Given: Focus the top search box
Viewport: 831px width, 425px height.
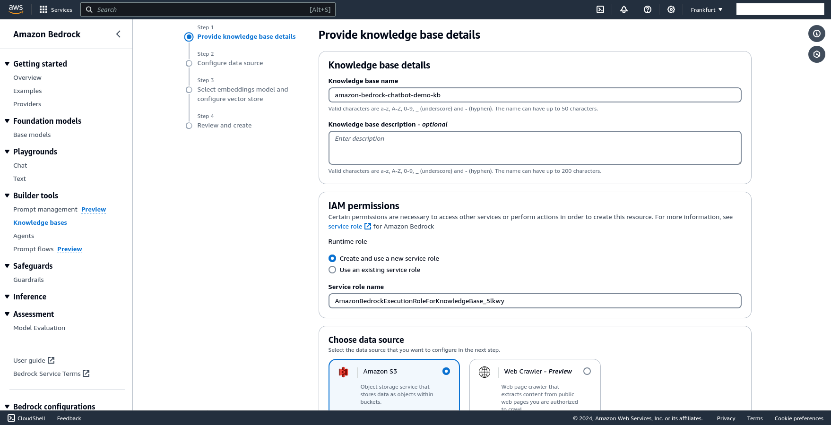Looking at the screenshot, I should pyautogui.click(x=208, y=9).
